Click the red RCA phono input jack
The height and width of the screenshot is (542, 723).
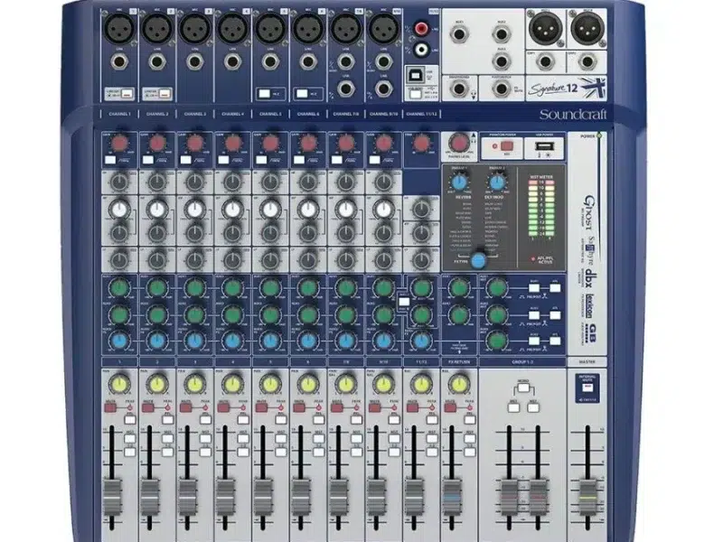(421, 27)
